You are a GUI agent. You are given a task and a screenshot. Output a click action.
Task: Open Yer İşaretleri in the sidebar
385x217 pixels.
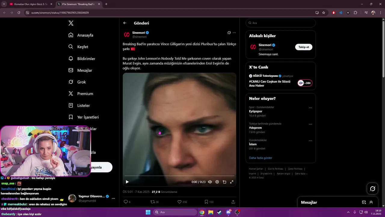pyautogui.click(x=84, y=117)
